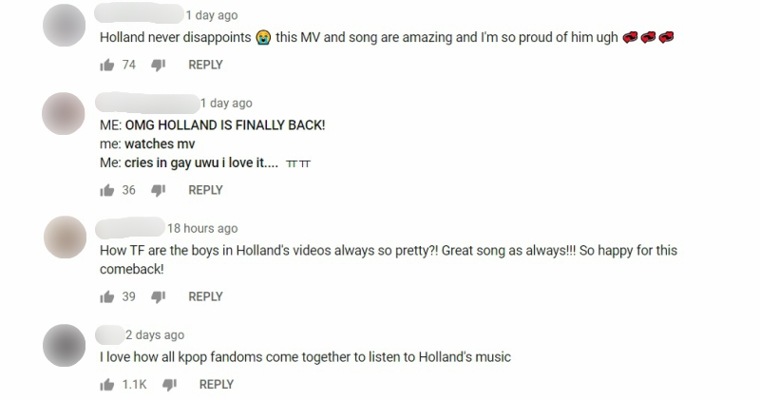Dislike the 'cries in gay uwu' comment
Screen dimensions: 760x400
coord(158,191)
